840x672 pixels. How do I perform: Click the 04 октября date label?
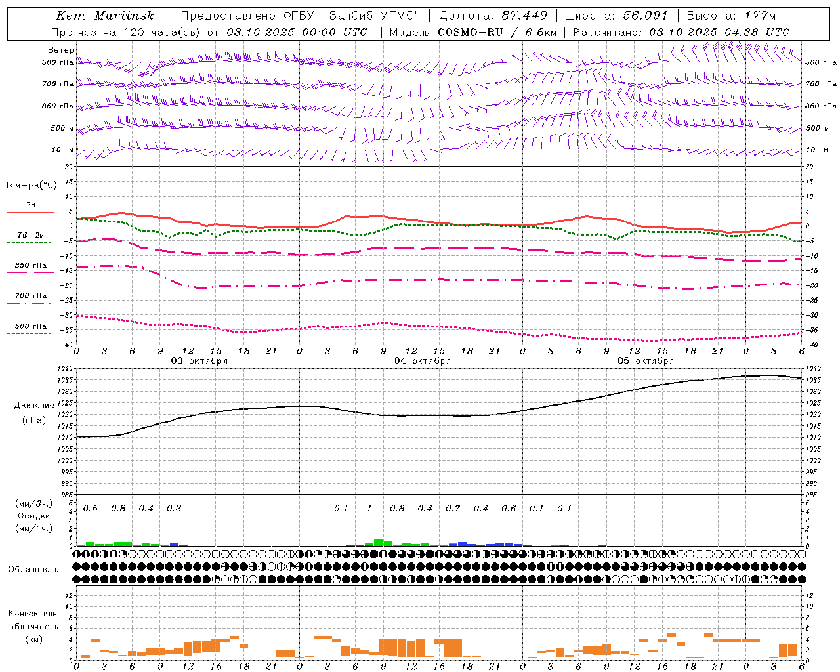point(423,361)
